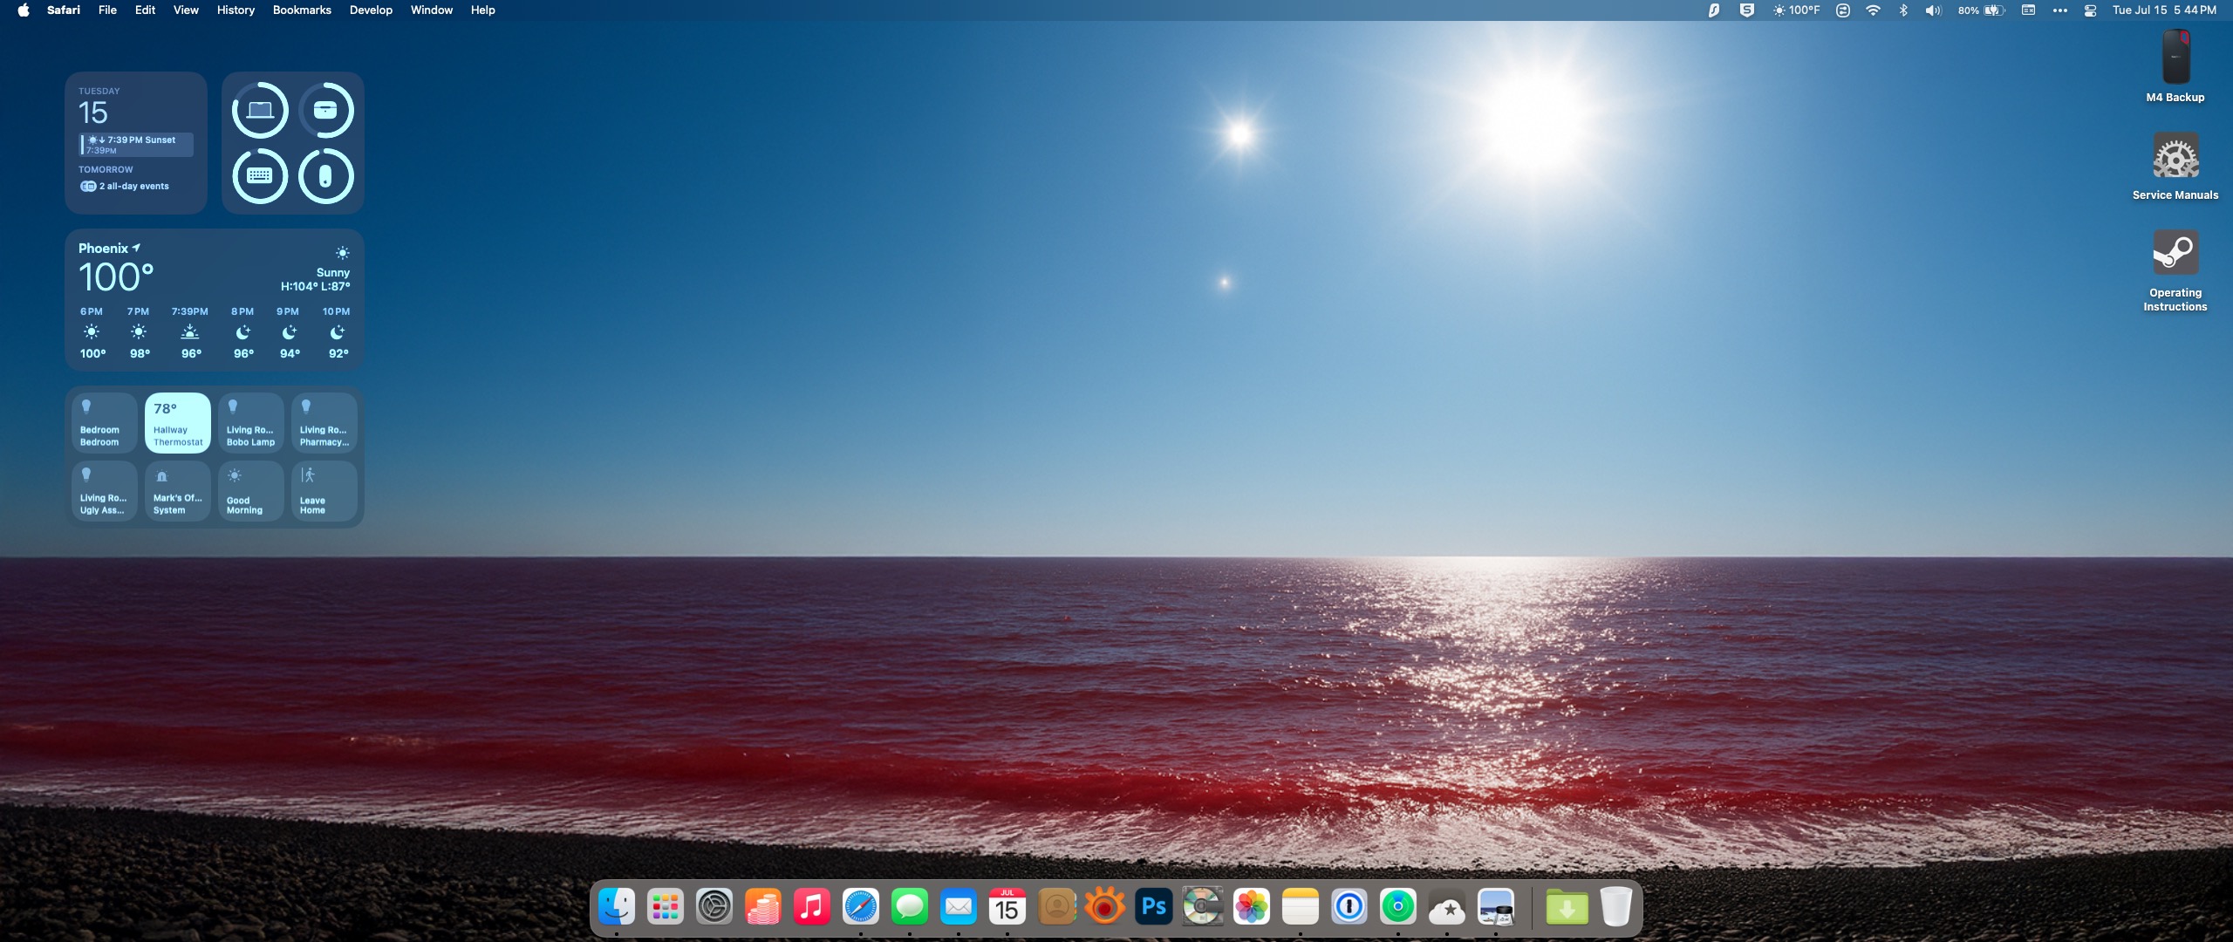Click the Photos app in Dock
2233x942 pixels.
1251,907
